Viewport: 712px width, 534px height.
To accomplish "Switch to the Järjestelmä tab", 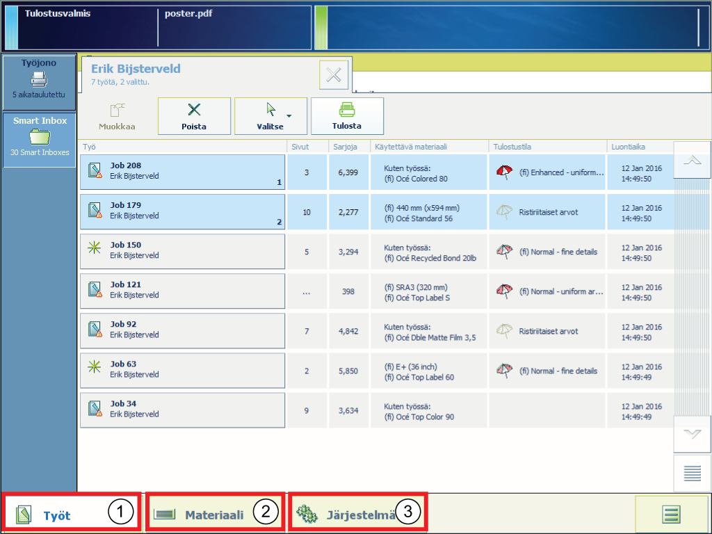I will (x=357, y=515).
